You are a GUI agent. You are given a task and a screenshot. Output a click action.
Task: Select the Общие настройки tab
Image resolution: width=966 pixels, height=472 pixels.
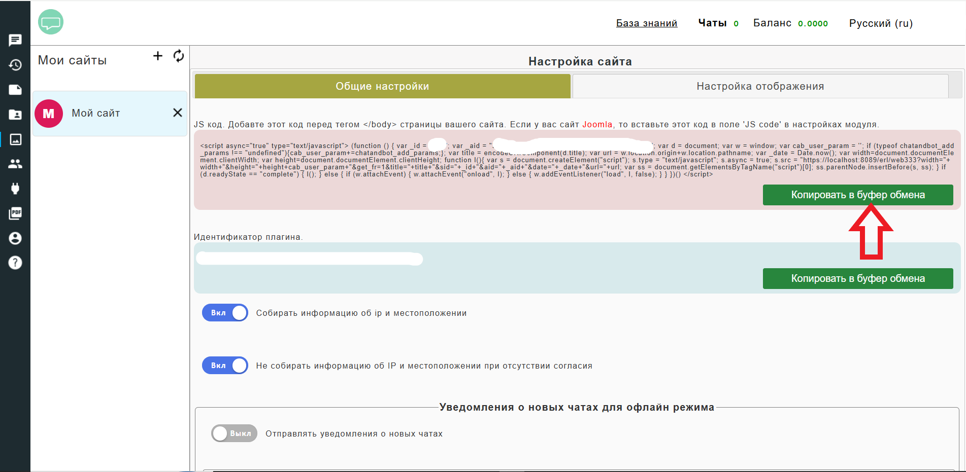pos(382,86)
